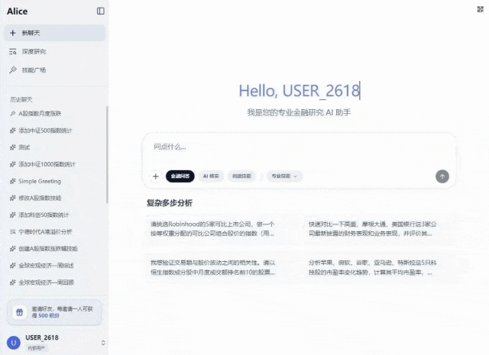Click the gift icon in invite banner
The width and height of the screenshot is (489, 355).
[20, 312]
